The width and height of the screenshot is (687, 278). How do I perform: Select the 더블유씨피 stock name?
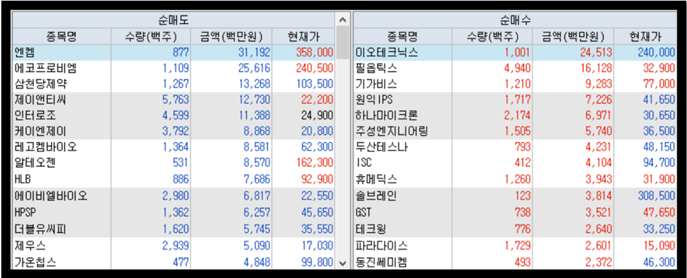(40, 228)
